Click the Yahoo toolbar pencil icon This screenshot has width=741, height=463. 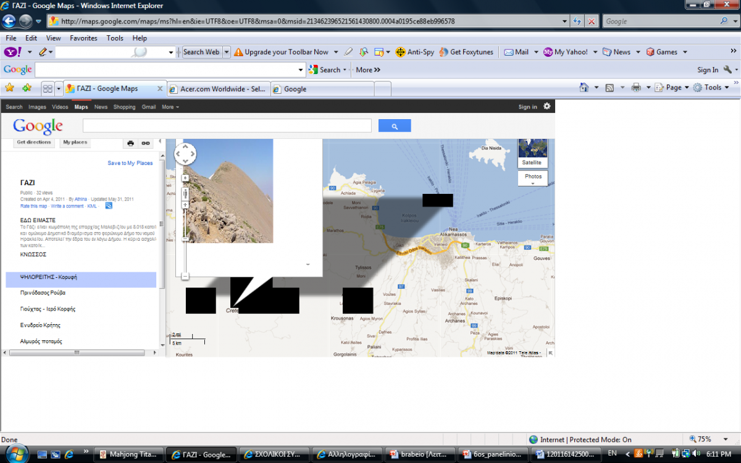pyautogui.click(x=43, y=52)
